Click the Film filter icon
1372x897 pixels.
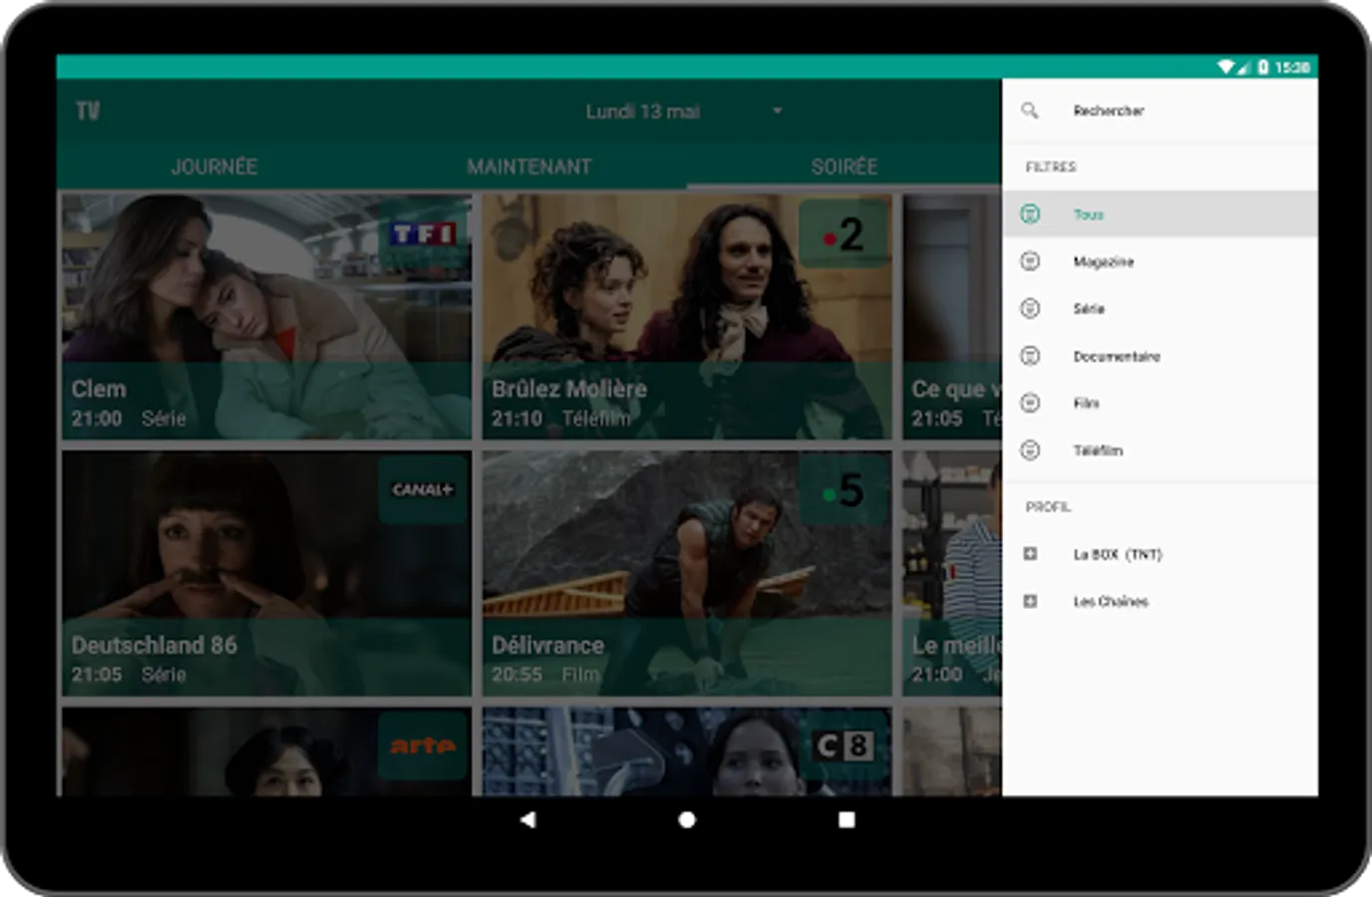pos(1030,403)
